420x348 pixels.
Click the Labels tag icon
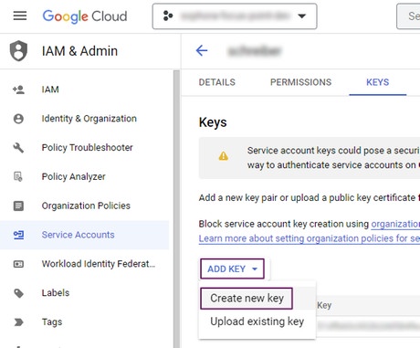click(18, 293)
